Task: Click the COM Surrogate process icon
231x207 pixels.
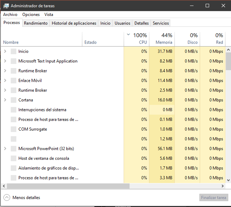Action: pos(14,129)
